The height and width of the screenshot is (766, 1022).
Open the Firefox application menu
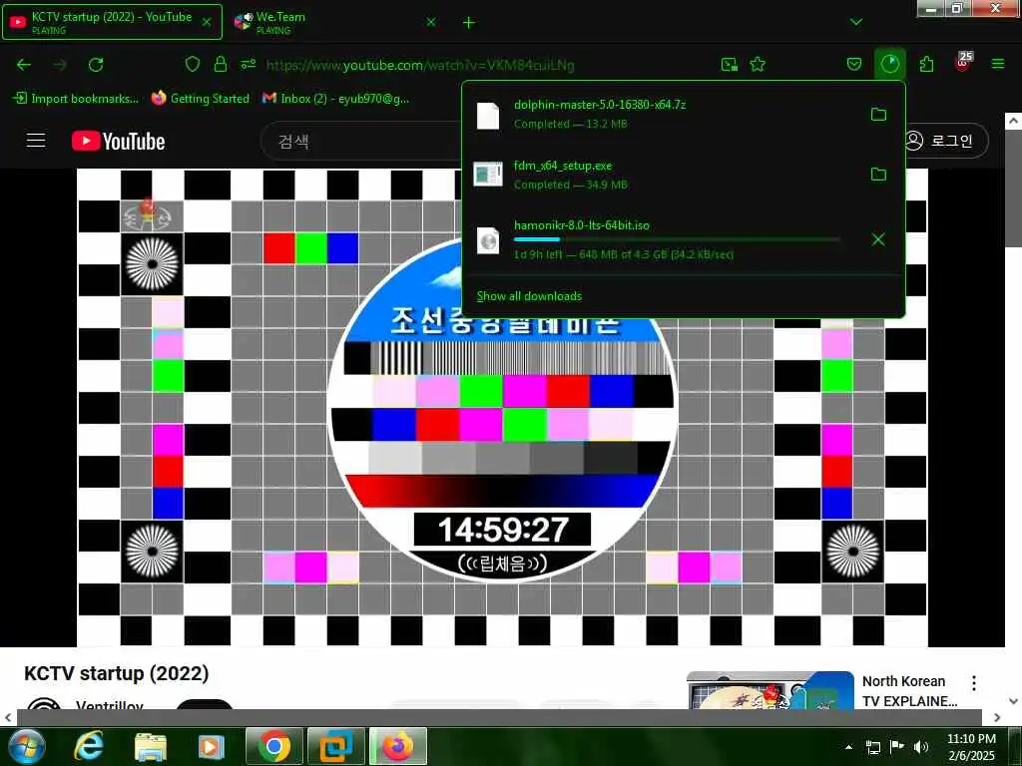(x=998, y=64)
